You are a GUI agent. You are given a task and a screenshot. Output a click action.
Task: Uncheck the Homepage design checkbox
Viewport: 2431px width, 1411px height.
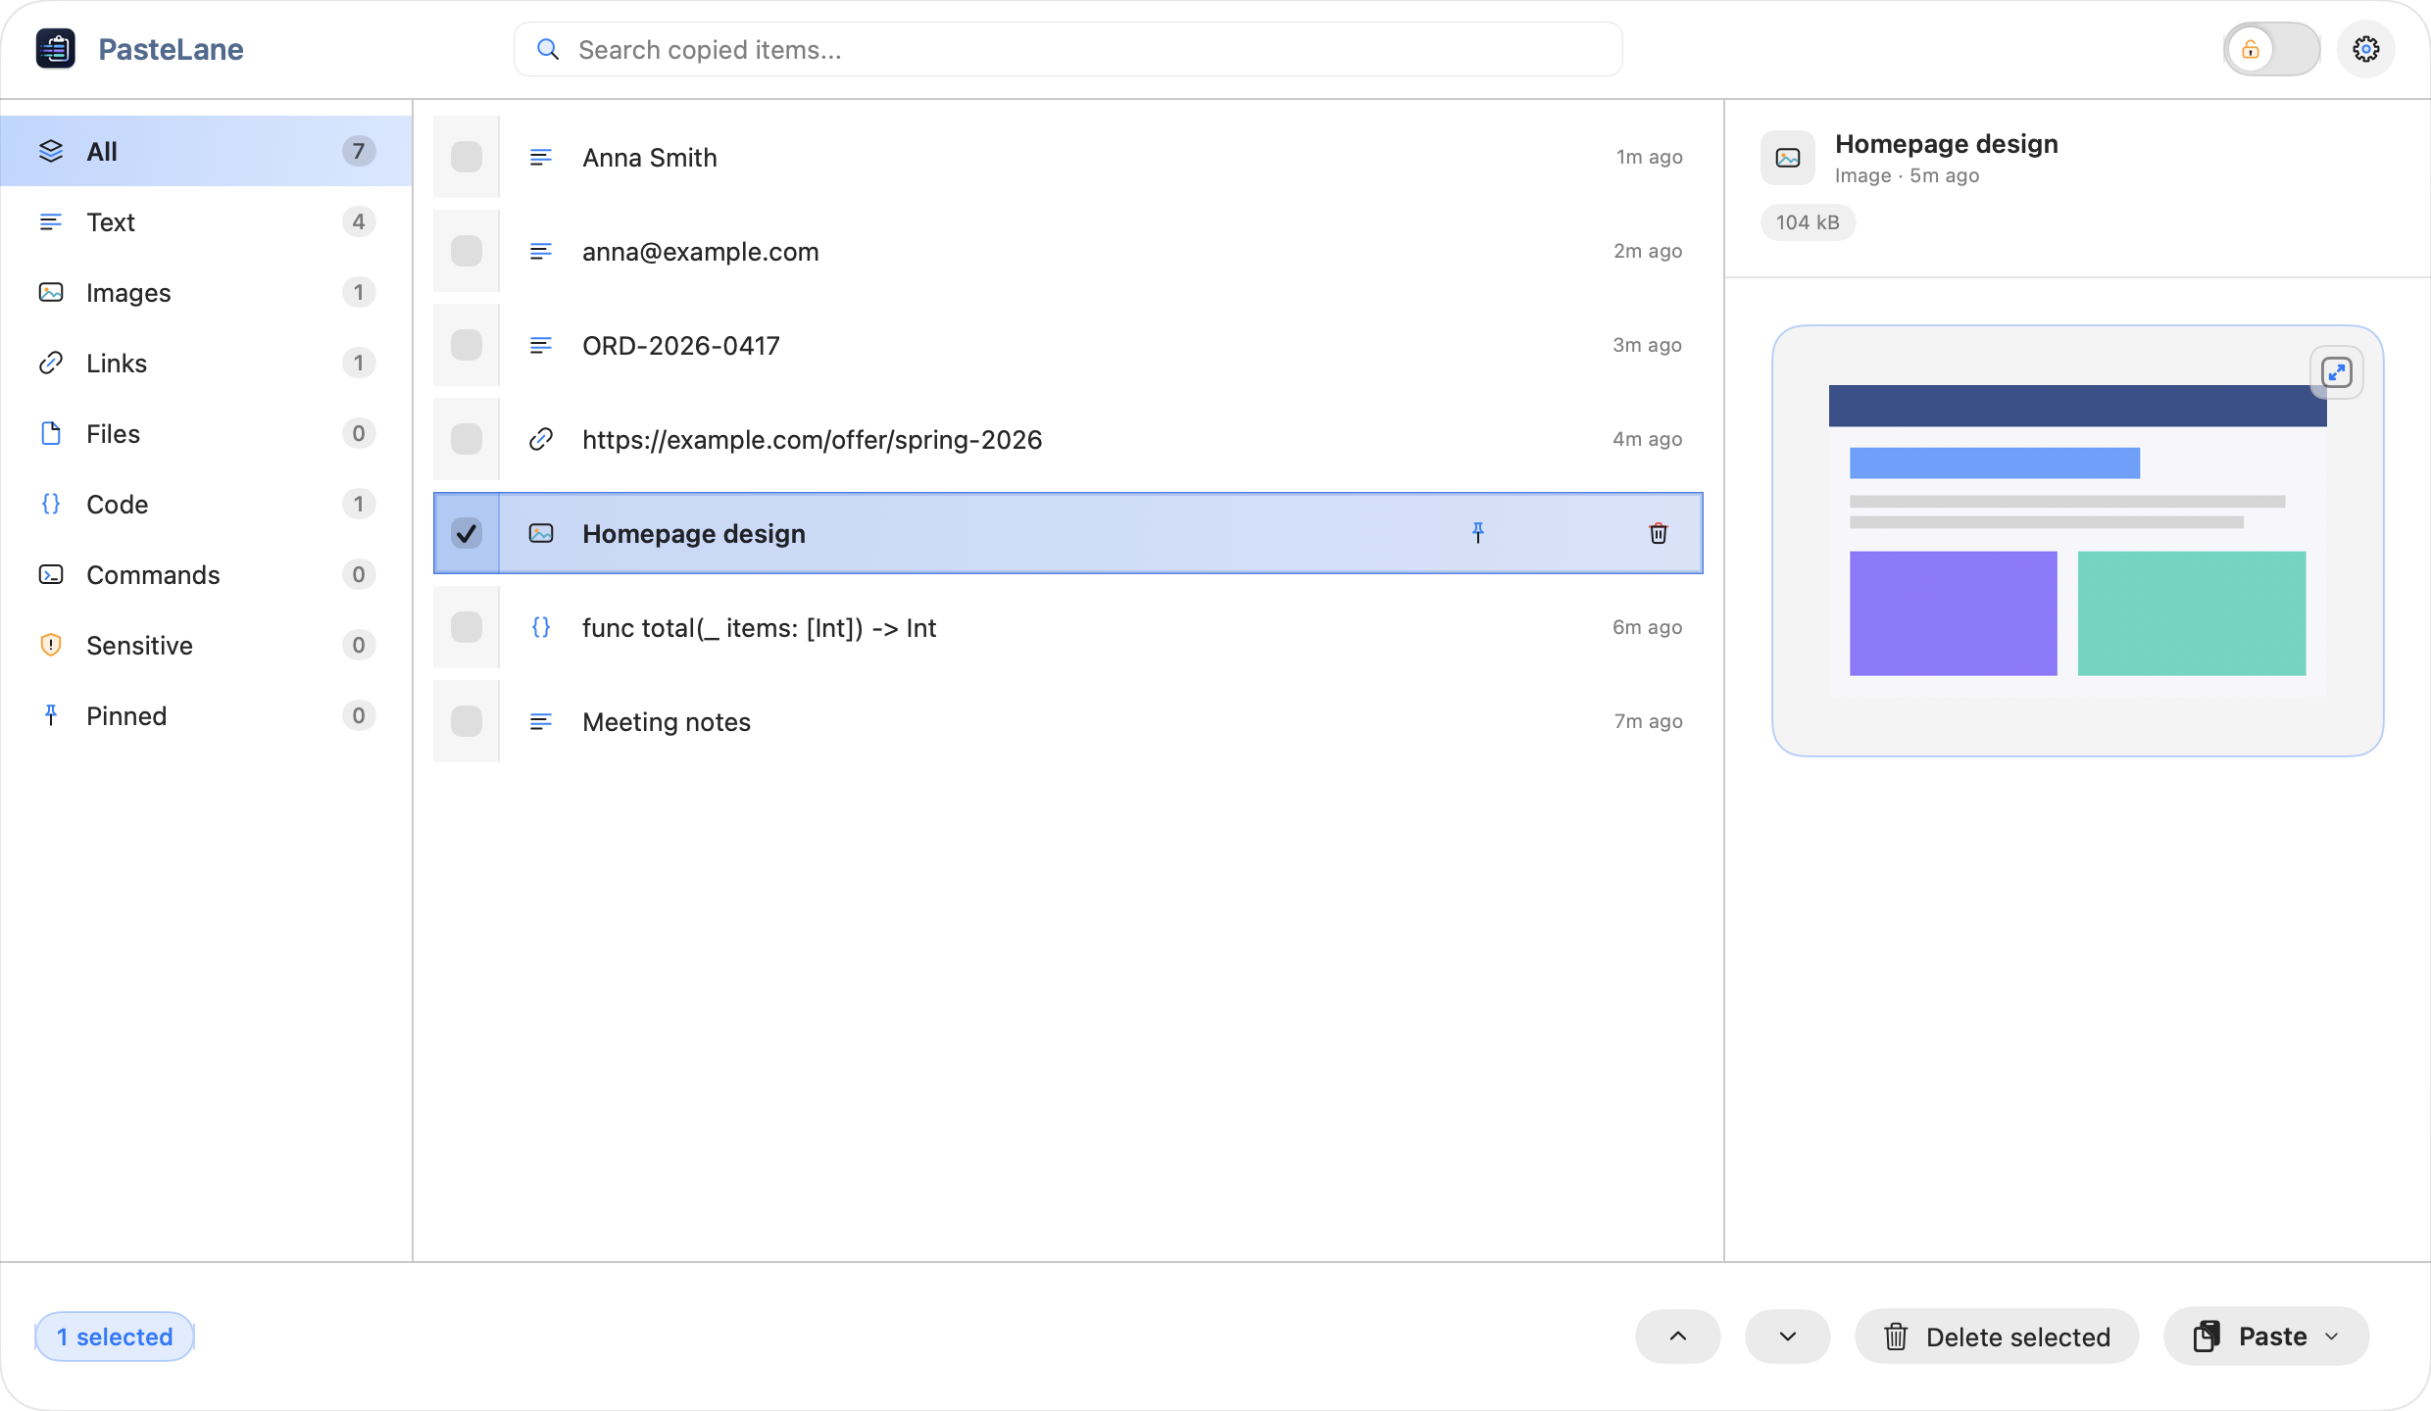point(467,533)
